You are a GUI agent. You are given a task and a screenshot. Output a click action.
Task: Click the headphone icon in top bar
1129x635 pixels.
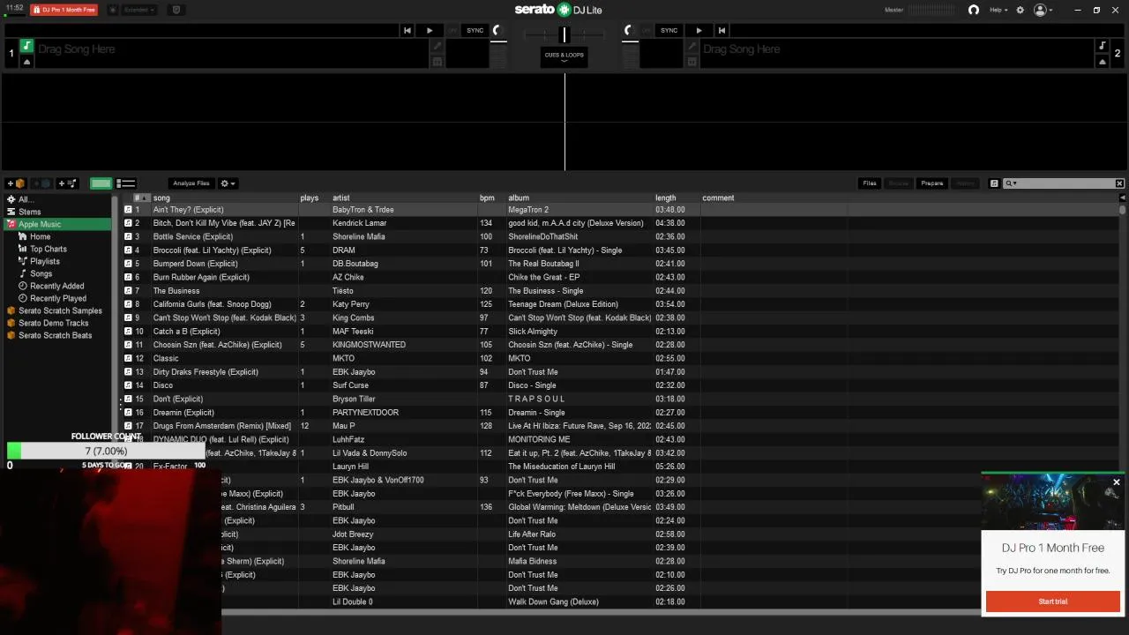974,10
